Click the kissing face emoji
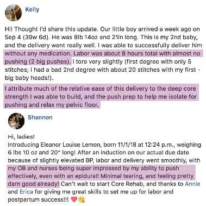This screenshot has width=206, height=206. click(x=82, y=199)
